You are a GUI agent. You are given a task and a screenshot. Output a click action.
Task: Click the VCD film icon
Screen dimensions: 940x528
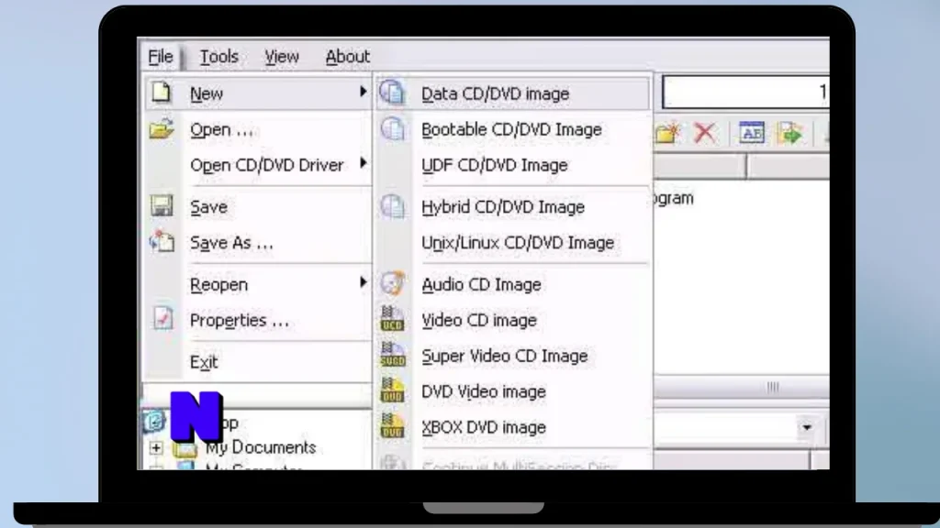393,318
